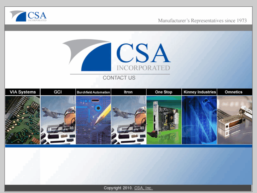The width and height of the screenshot is (257, 193).
Task: Select the Burchfield Automation label
Action: [x=93, y=92]
